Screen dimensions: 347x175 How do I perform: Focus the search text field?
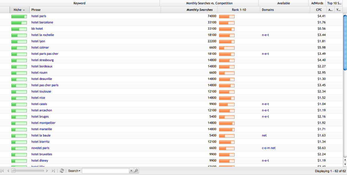[105, 171]
